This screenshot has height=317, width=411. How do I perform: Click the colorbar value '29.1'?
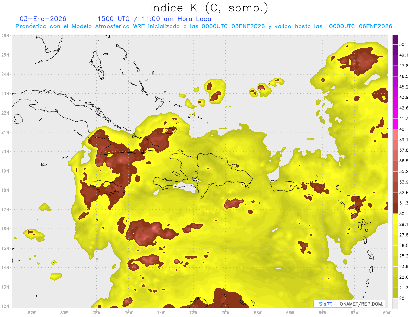(x=403, y=224)
